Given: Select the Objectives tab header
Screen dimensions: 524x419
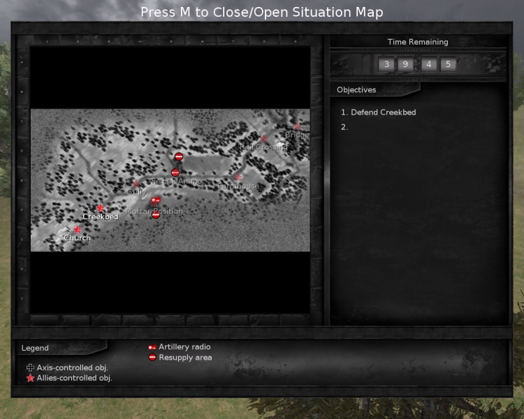Looking at the screenshot, I should [x=375, y=89].
